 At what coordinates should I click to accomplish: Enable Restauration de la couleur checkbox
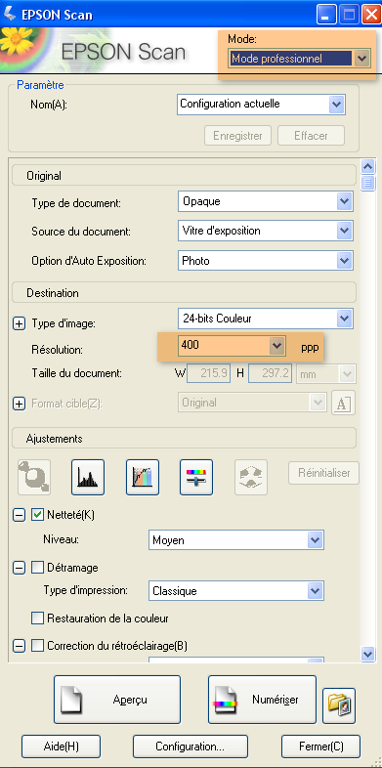pos(37,619)
